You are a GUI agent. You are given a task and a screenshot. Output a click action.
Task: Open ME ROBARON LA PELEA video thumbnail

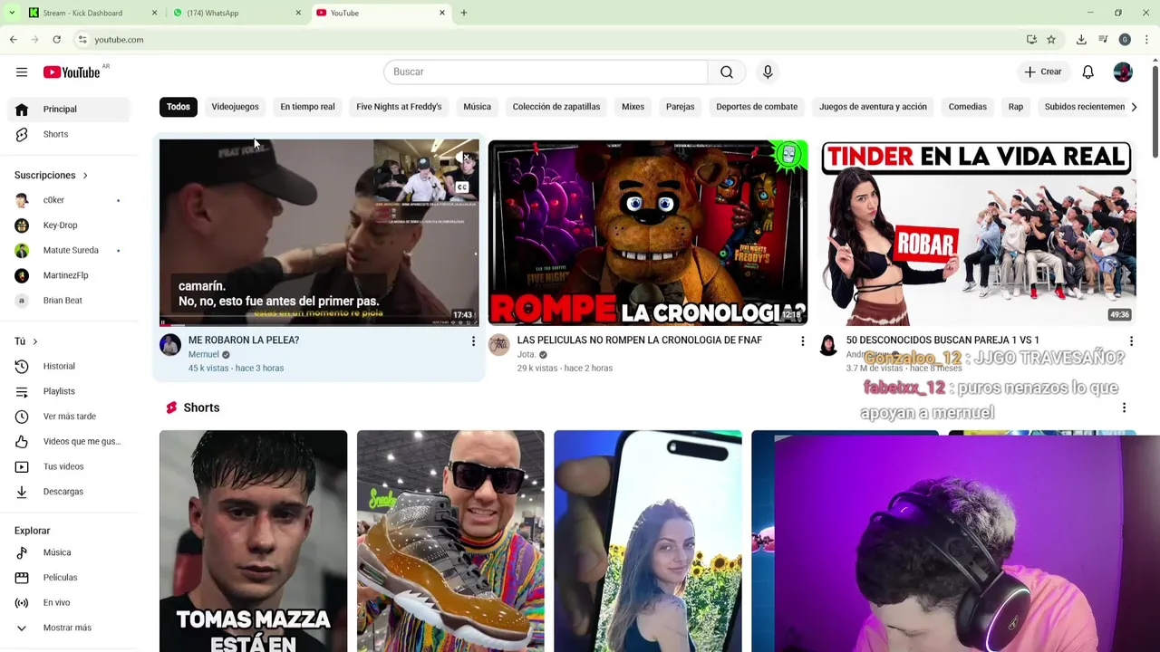[x=319, y=233]
